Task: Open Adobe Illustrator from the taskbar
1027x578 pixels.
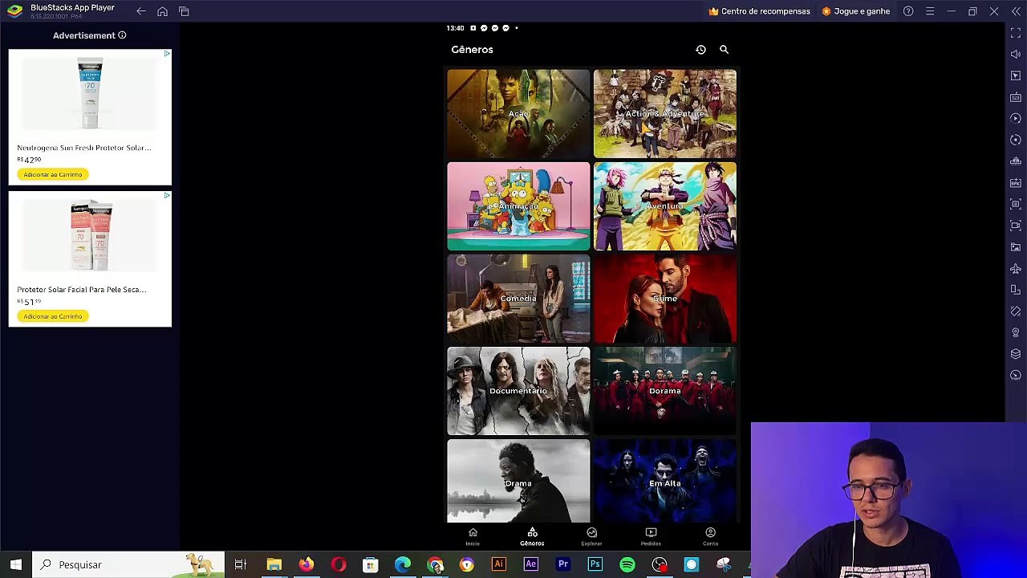Action: 499,564
